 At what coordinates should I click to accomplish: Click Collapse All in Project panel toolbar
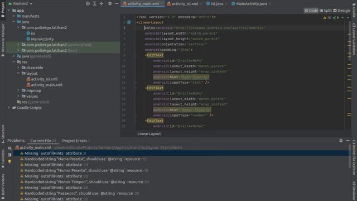pyautogui.click(x=102, y=4)
